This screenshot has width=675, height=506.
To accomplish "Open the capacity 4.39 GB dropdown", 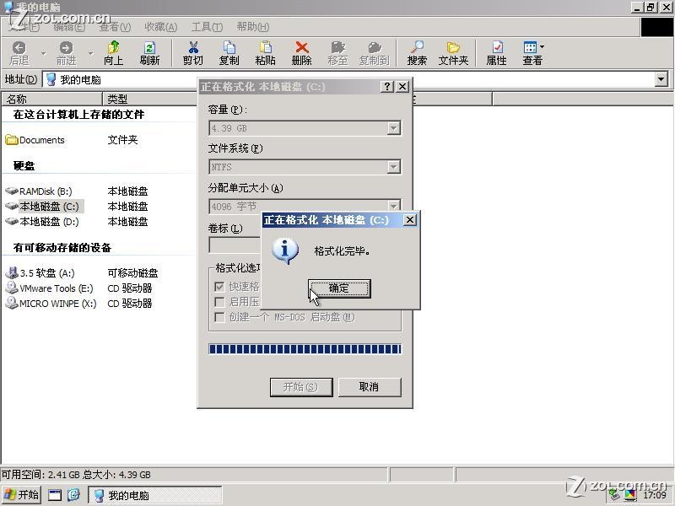I will (393, 128).
